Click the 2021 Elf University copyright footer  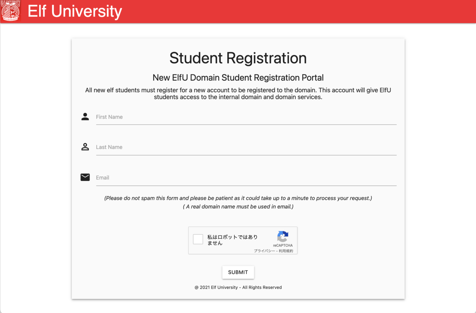[238, 287]
